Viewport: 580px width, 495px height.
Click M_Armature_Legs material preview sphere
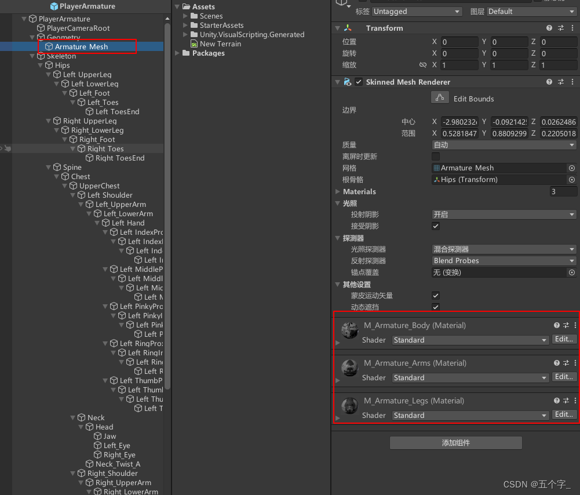(x=349, y=406)
